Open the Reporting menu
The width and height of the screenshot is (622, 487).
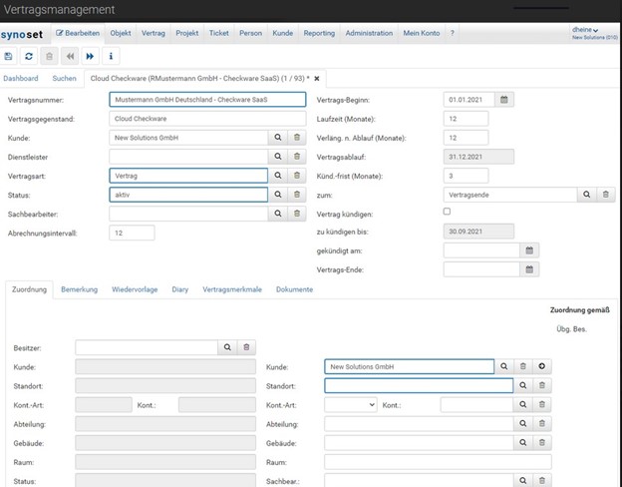coord(319,33)
